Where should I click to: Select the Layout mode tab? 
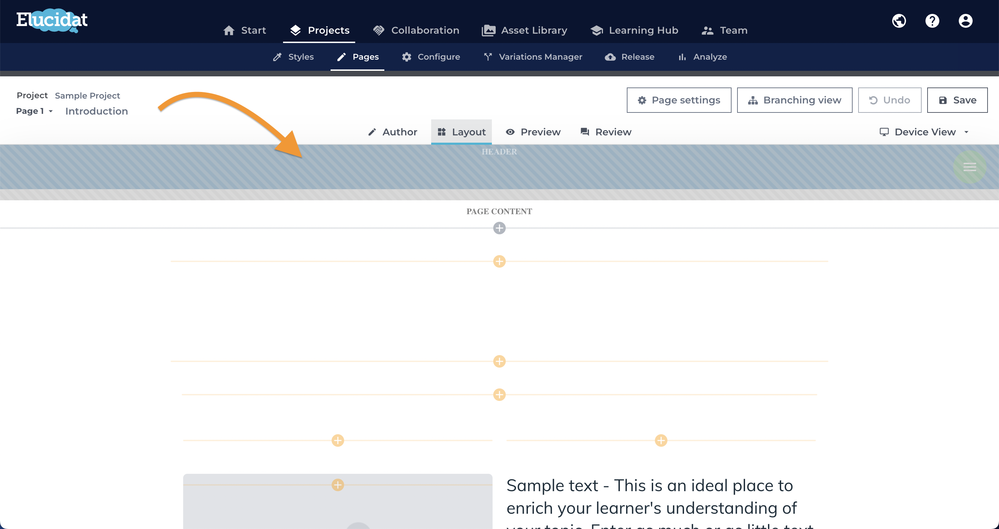(x=461, y=132)
